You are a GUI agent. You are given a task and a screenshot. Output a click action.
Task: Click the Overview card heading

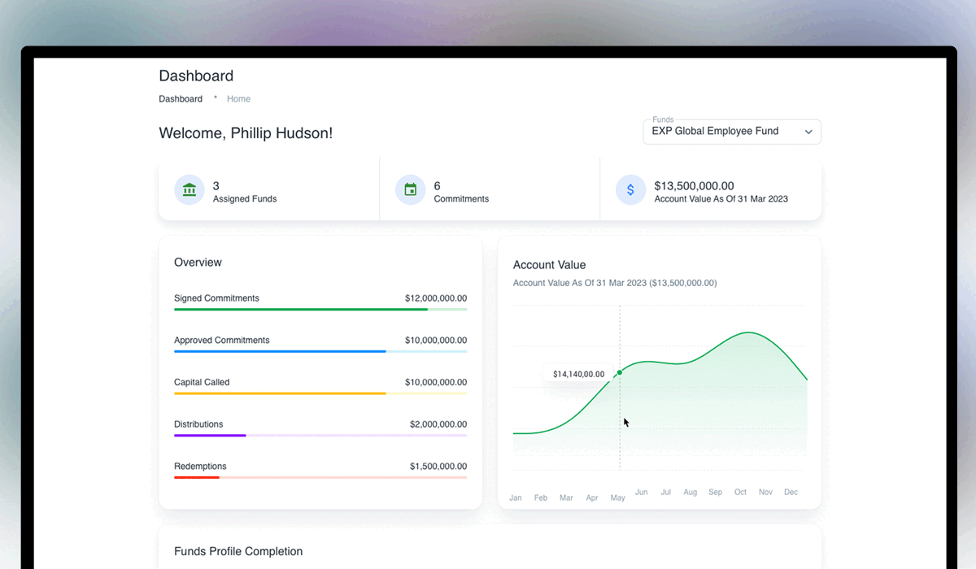tap(198, 263)
